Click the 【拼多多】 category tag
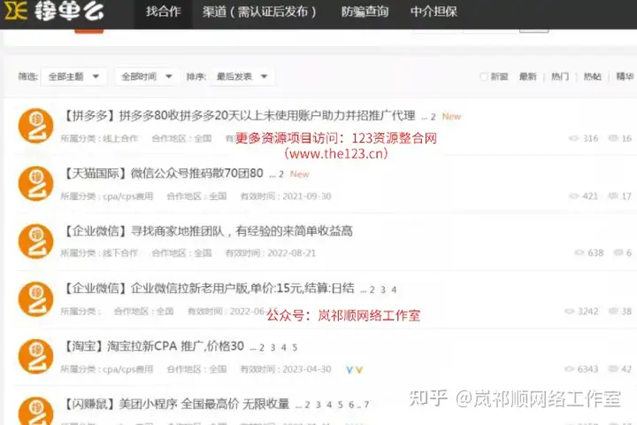Viewport: 637px width, 425px height. [x=89, y=116]
